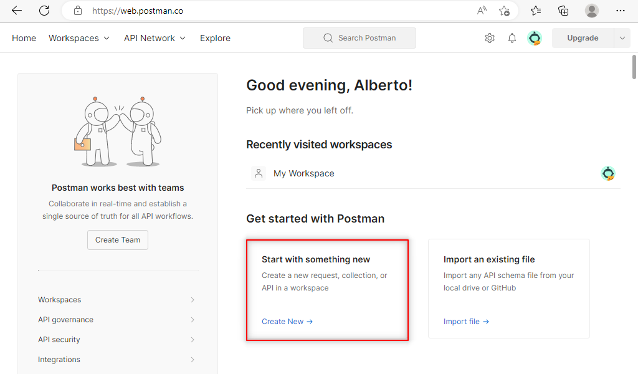Screen dimensions: 638x374
Task: Open Read Aloud from the address bar
Action: tap(482, 11)
